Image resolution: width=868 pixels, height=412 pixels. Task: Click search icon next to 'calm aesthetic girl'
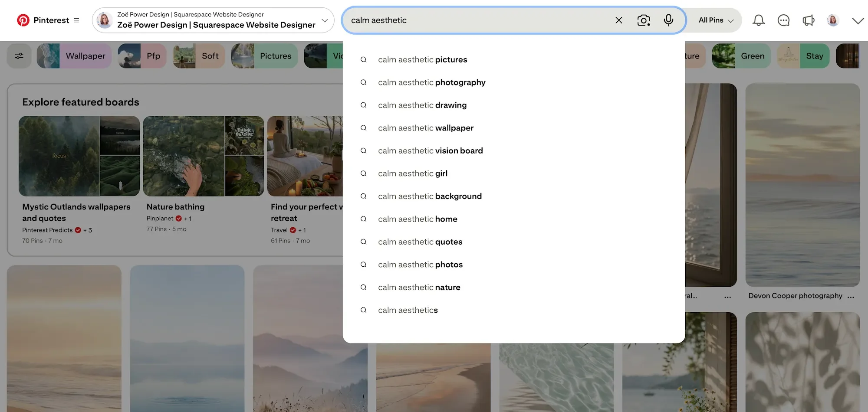(x=364, y=173)
